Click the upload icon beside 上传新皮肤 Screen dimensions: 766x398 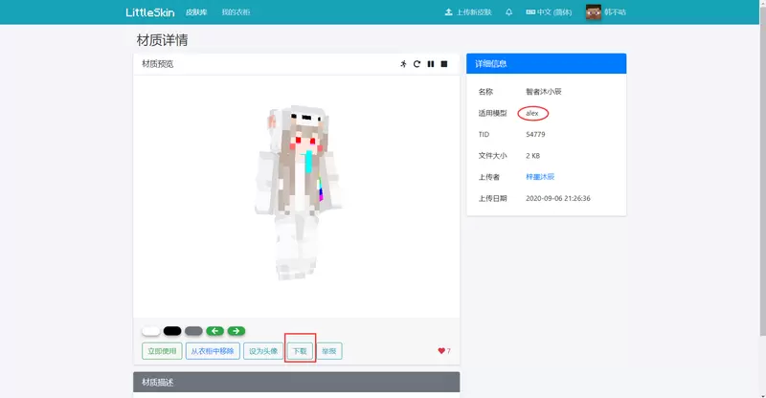(448, 12)
